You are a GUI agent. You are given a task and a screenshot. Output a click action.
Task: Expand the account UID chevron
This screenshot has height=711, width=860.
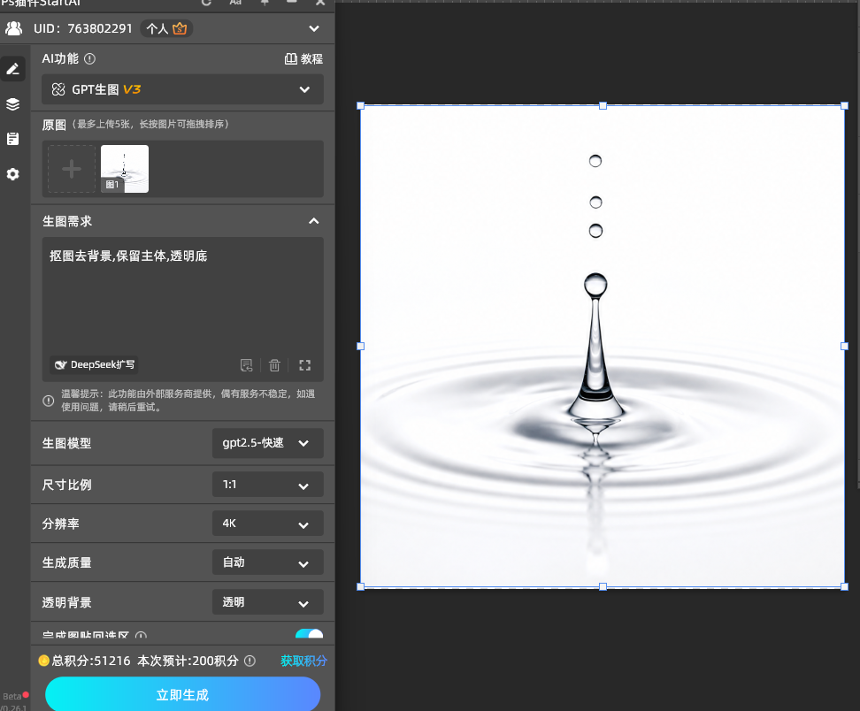(314, 28)
